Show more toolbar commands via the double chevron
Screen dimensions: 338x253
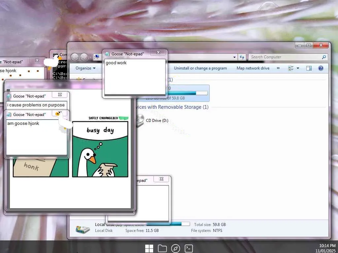click(278, 68)
